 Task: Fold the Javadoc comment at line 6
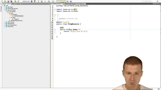click(x=55, y=15)
